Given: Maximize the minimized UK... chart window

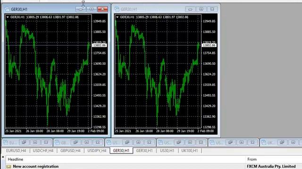Looking at the screenshot, I should coord(293,142).
